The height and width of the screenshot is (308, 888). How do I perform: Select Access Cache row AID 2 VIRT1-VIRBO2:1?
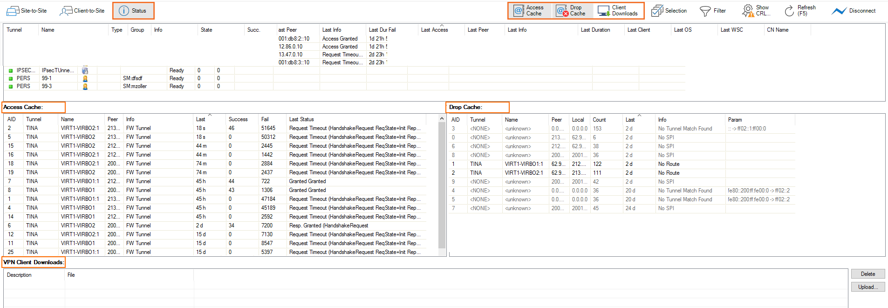(215, 128)
